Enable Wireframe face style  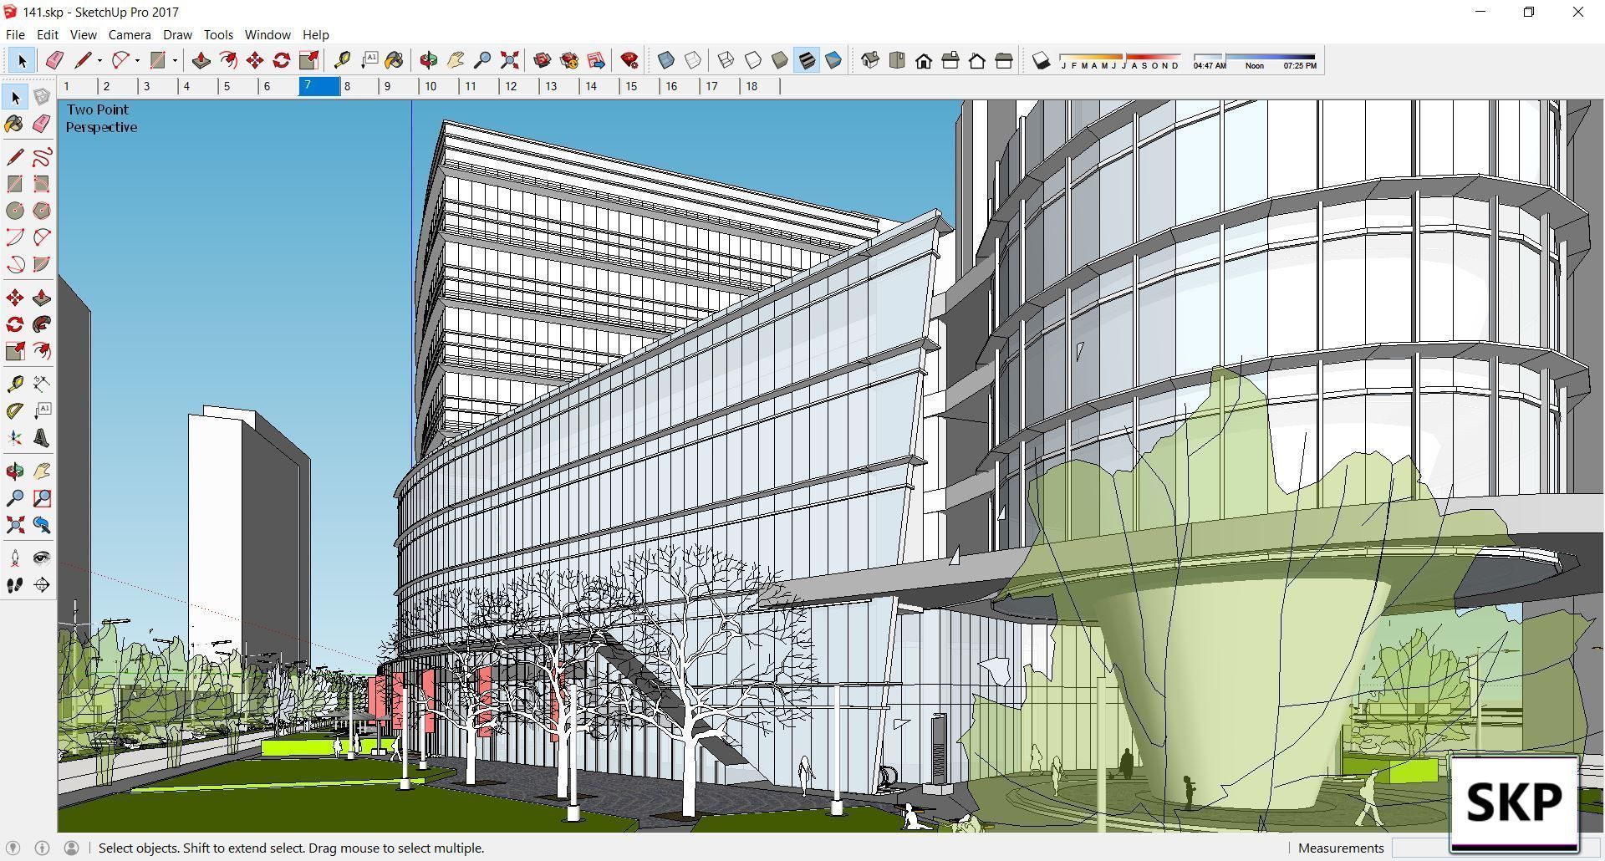pos(726,60)
